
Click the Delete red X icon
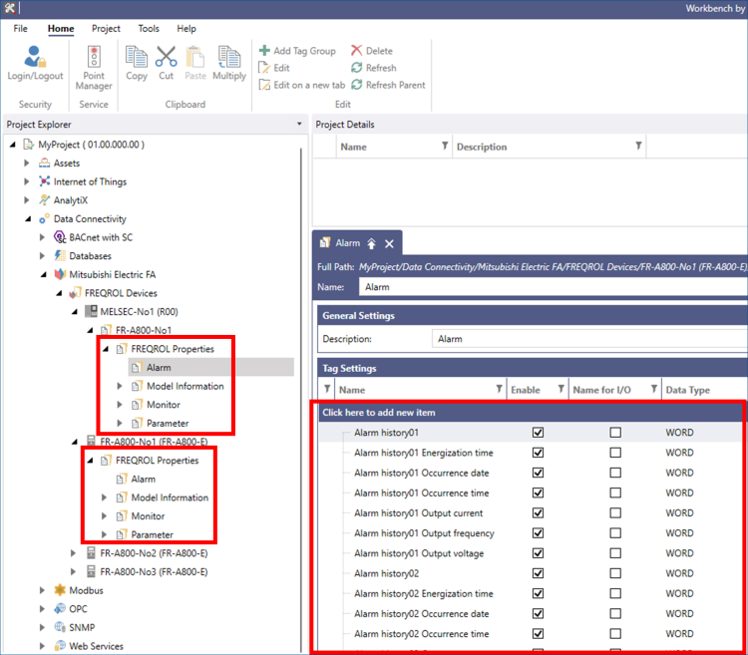point(356,50)
